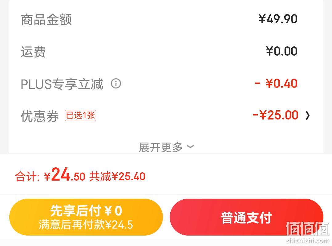Image resolution: width=332 pixels, height=246 pixels.
Task: Open the 优惠券 row
Action: pos(166,115)
